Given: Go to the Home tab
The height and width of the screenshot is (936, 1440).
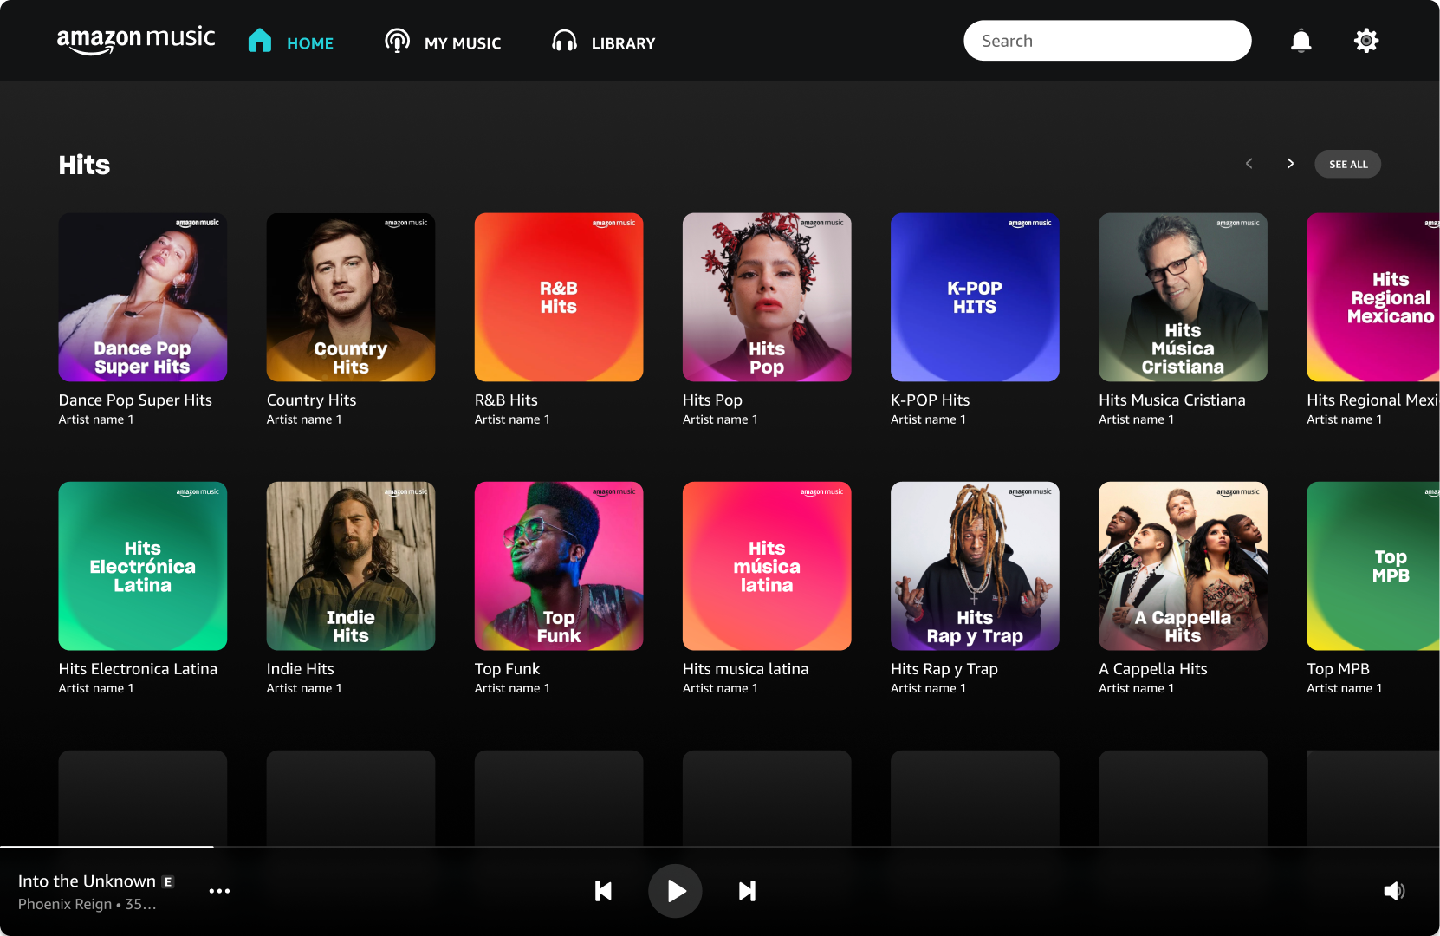Looking at the screenshot, I should pyautogui.click(x=291, y=42).
